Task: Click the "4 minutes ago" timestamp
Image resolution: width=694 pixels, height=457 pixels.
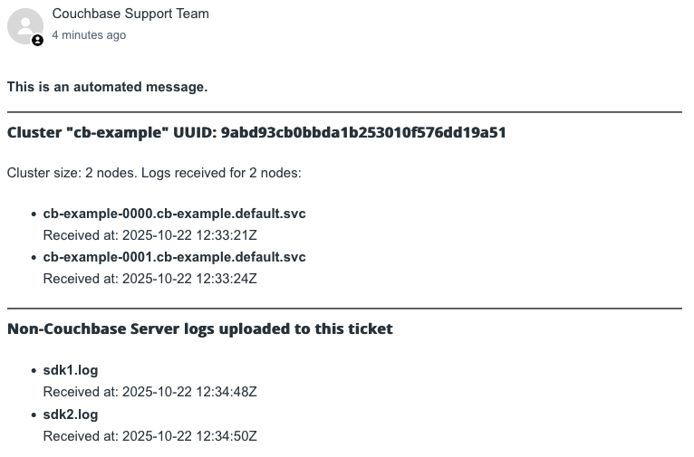Action: [x=89, y=35]
